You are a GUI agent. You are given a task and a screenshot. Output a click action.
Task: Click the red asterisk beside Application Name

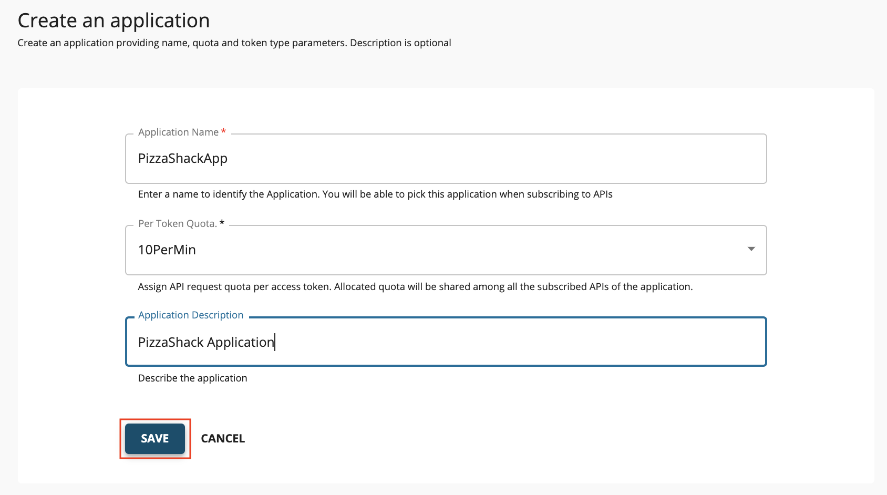point(223,132)
